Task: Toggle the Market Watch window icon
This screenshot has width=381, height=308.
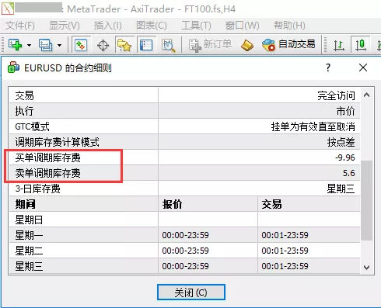Action: (81, 45)
